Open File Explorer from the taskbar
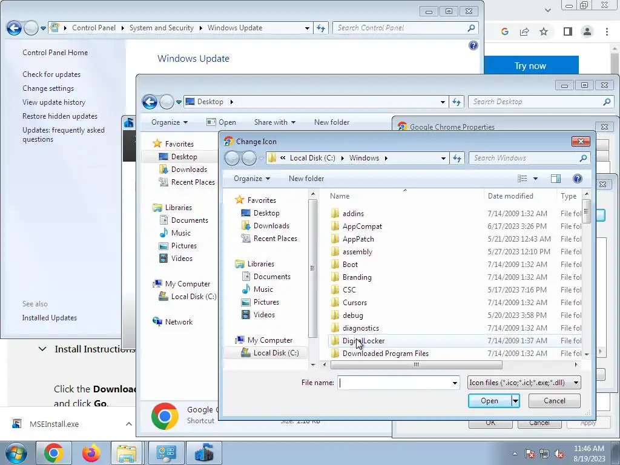The image size is (620, 465). pos(127,453)
